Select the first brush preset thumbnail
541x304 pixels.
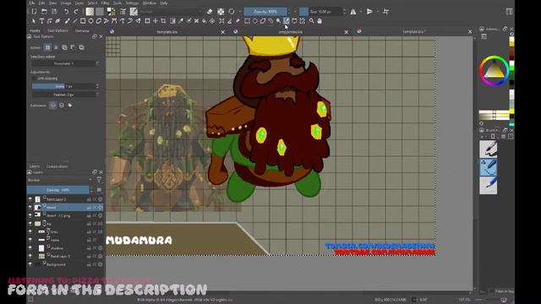click(489, 149)
